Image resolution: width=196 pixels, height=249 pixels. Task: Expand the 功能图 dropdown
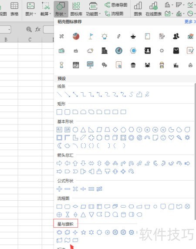(x=93, y=9)
